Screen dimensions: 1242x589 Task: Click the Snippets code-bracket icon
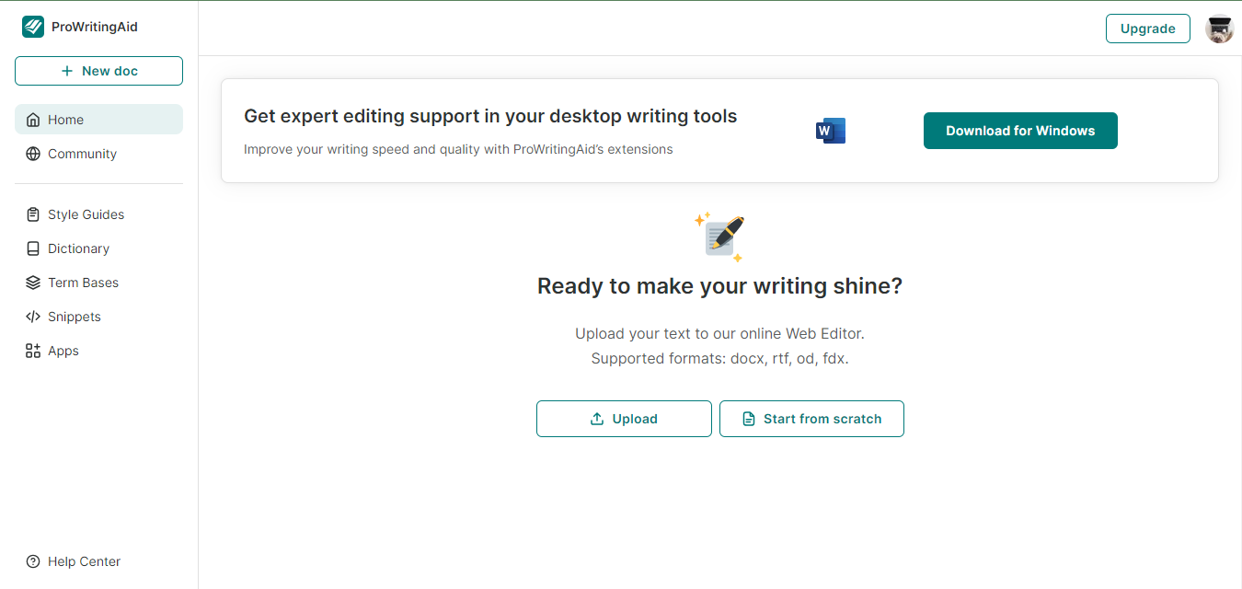[x=33, y=317]
